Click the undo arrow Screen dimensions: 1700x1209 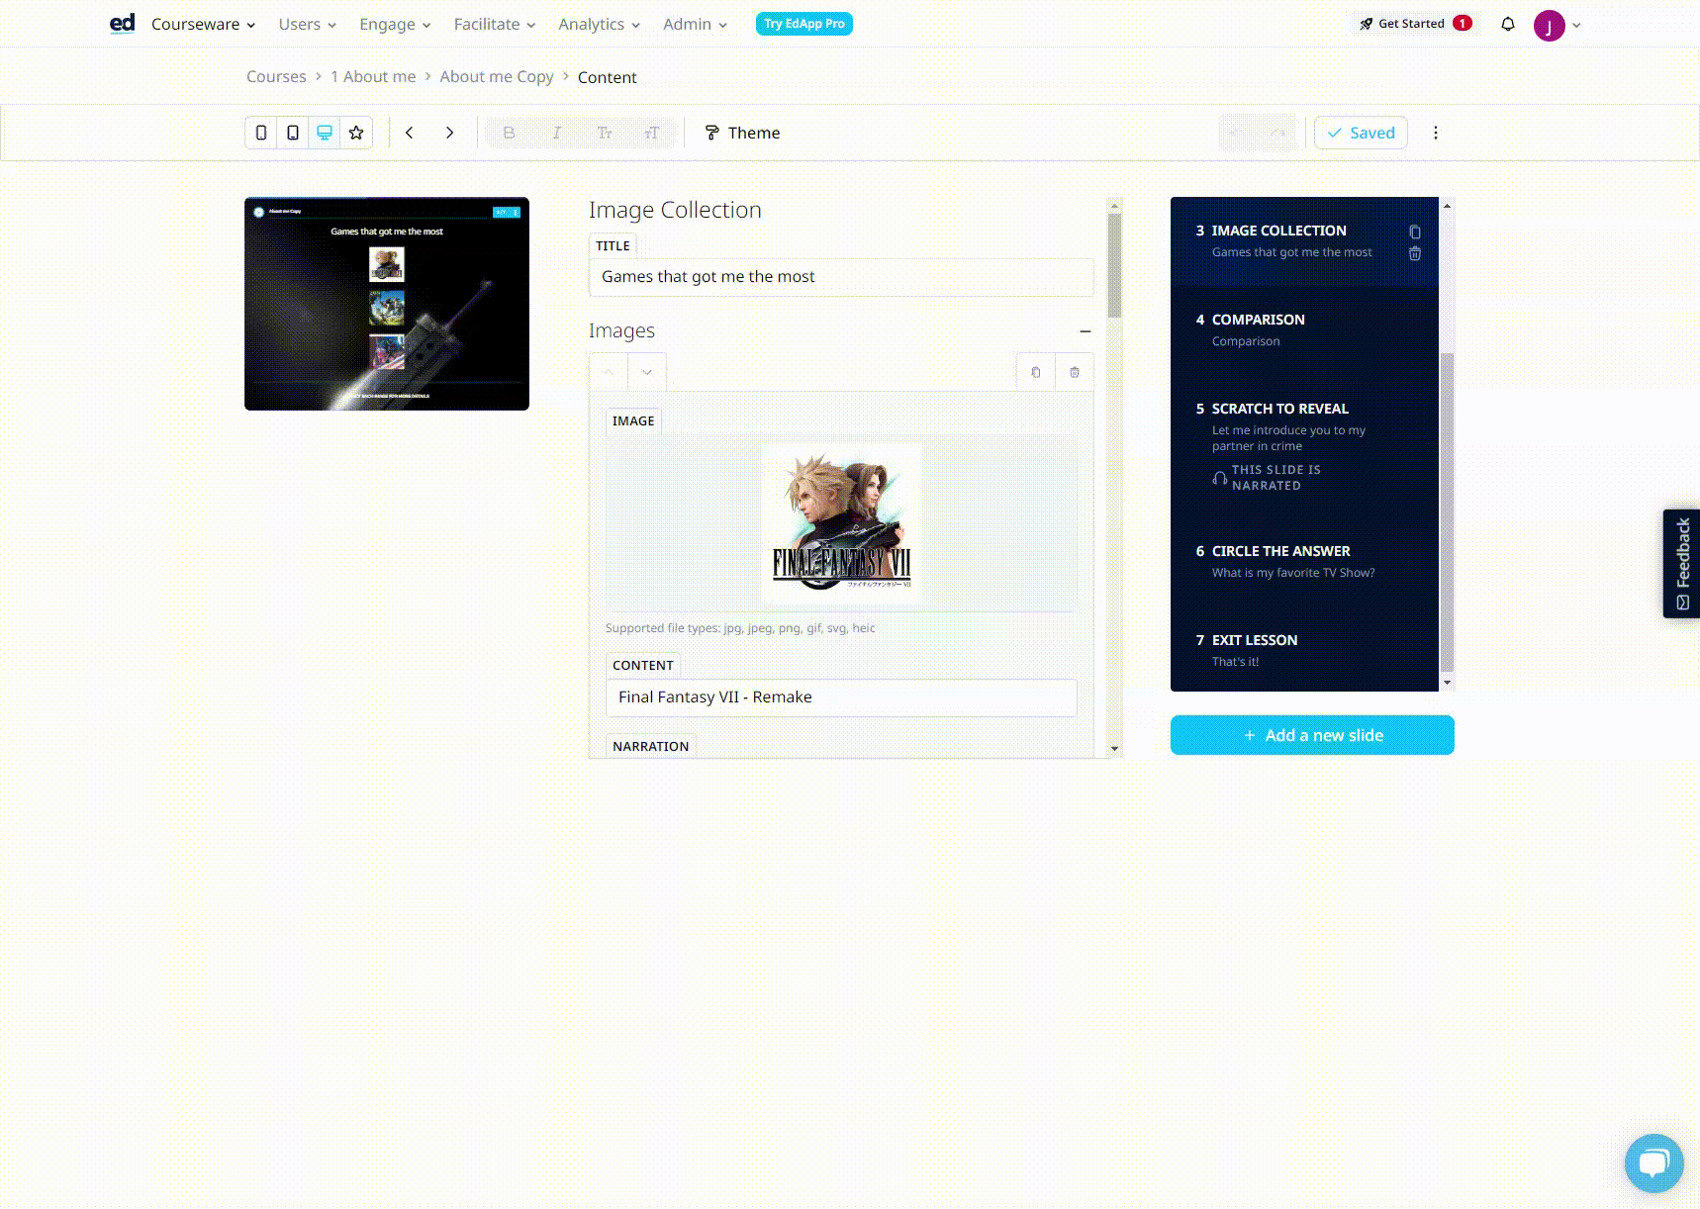point(1234,133)
